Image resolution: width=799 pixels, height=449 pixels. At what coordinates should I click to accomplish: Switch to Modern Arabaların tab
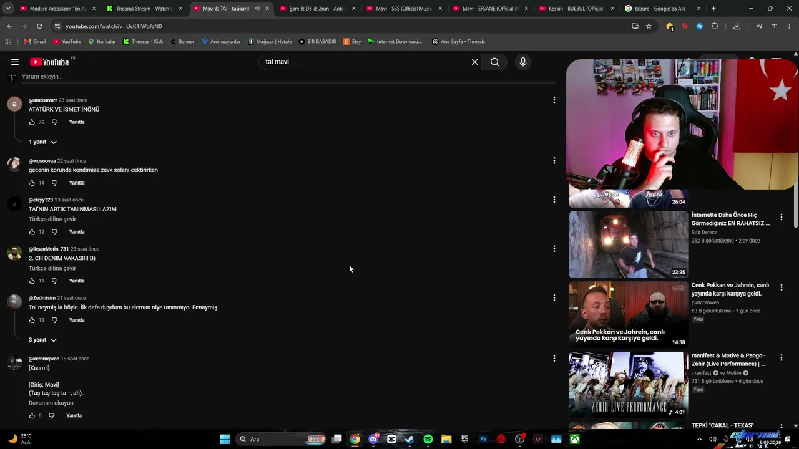click(58, 9)
